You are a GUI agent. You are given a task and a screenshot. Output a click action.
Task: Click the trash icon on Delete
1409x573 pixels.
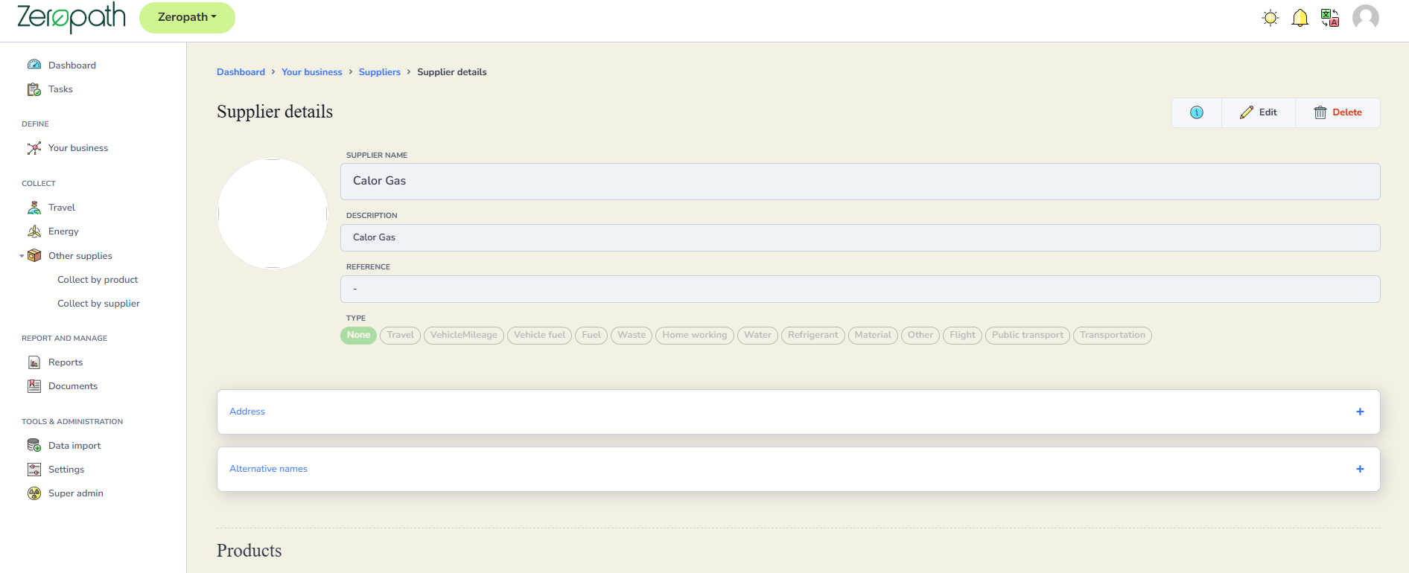click(x=1320, y=112)
